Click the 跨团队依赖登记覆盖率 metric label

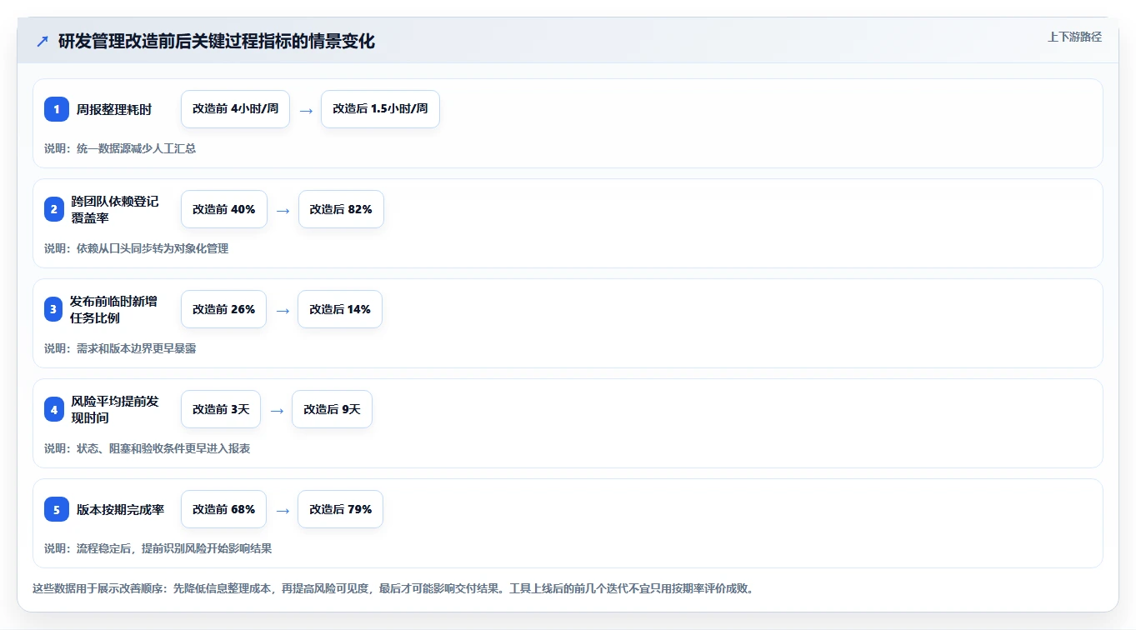tap(115, 209)
